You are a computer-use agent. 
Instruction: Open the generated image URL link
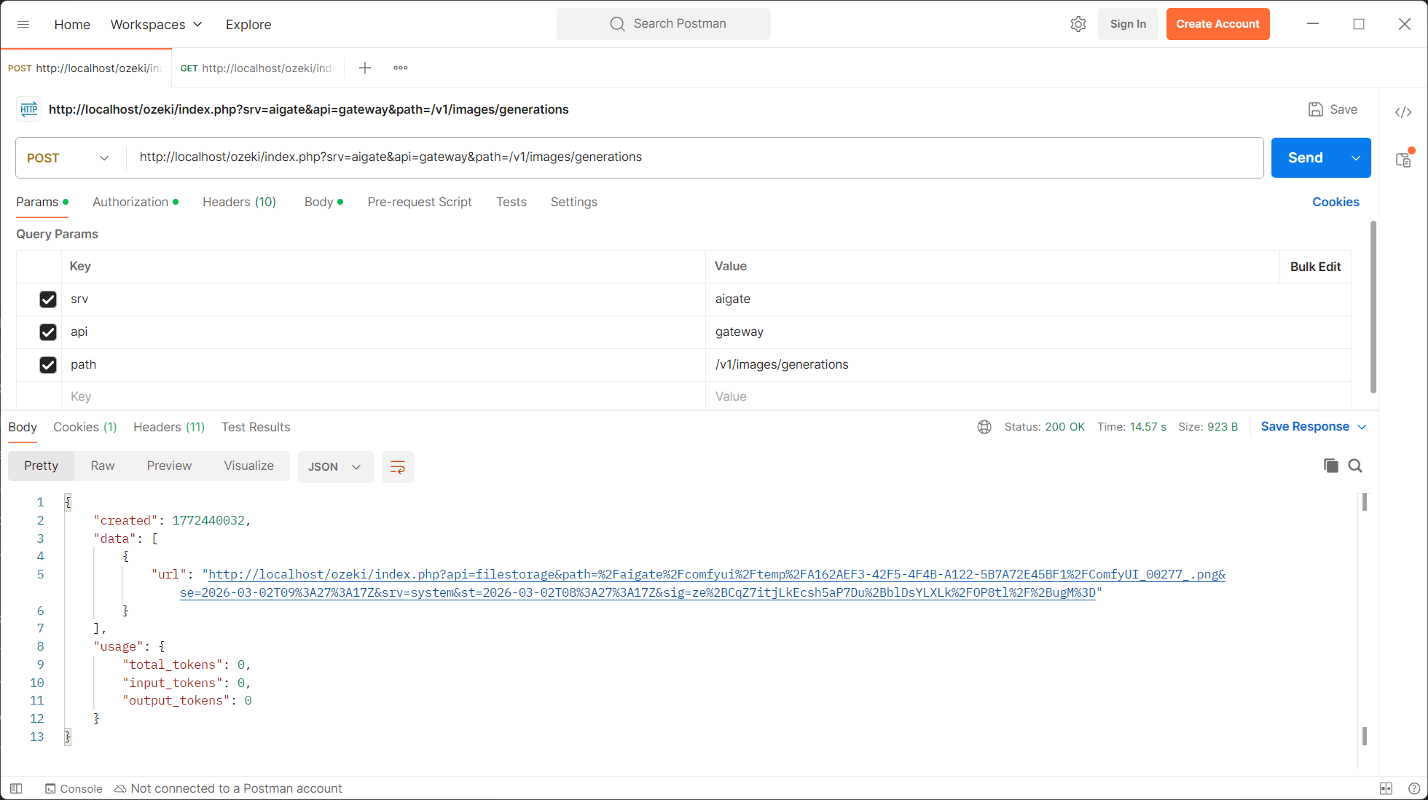[703, 584]
